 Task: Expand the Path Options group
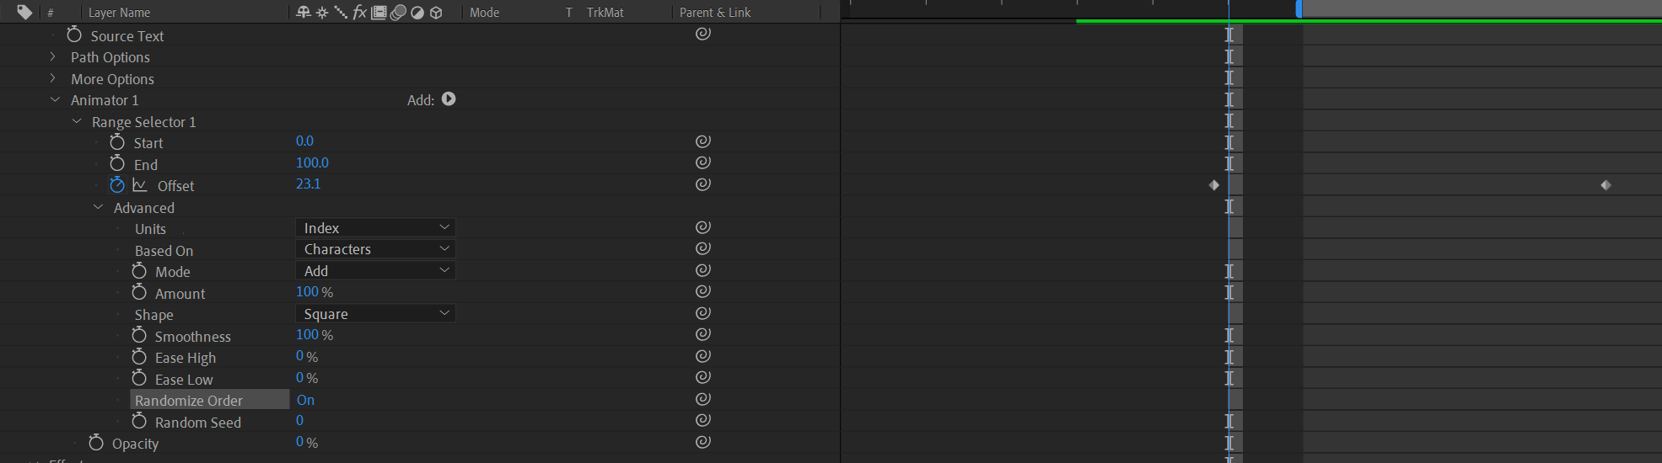[x=53, y=56]
